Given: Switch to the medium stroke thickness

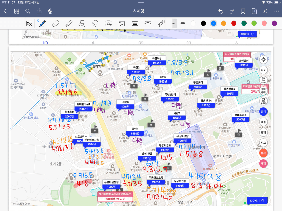Looking at the screenshot, I should 183,23.
